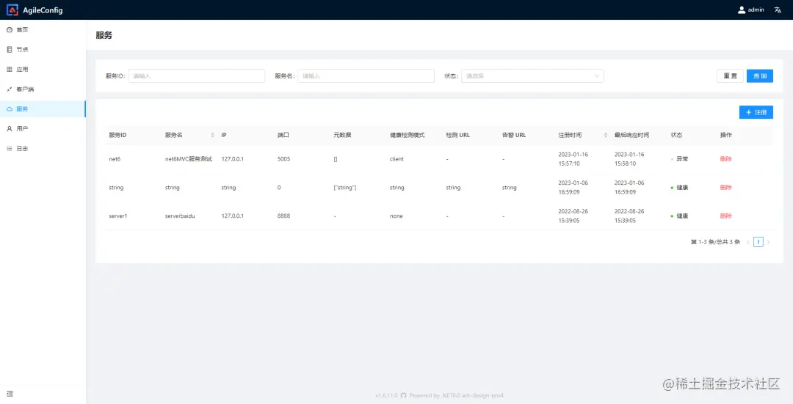The image size is (793, 404).
Task: Sort by 注册时间 column sorter arrows
Action: [x=605, y=136]
